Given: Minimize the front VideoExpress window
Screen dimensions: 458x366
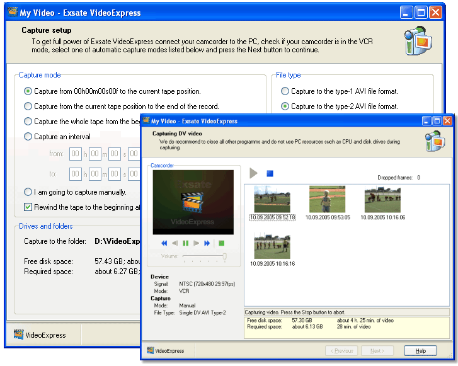Looking at the screenshot, I should [426, 121].
